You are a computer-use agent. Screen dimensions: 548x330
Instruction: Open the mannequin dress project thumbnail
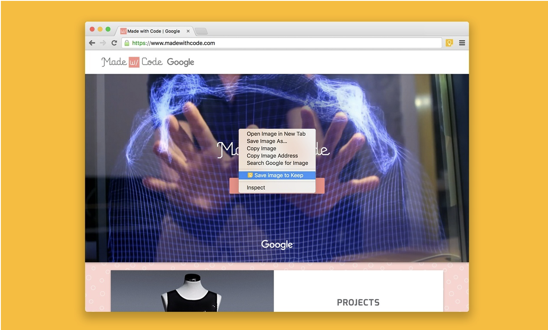pyautogui.click(x=192, y=291)
